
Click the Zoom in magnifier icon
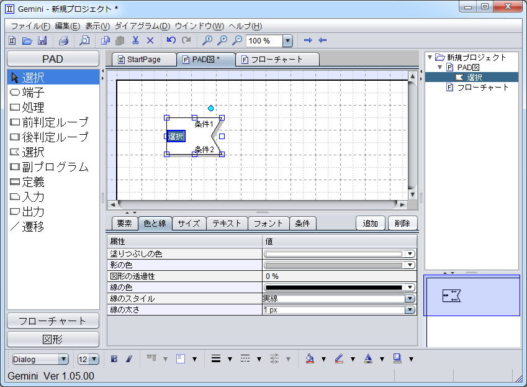tap(222, 40)
